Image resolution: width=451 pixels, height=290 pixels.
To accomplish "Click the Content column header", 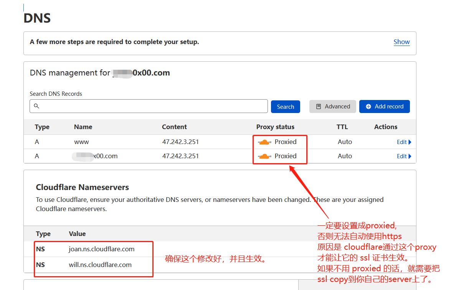I will (x=174, y=127).
